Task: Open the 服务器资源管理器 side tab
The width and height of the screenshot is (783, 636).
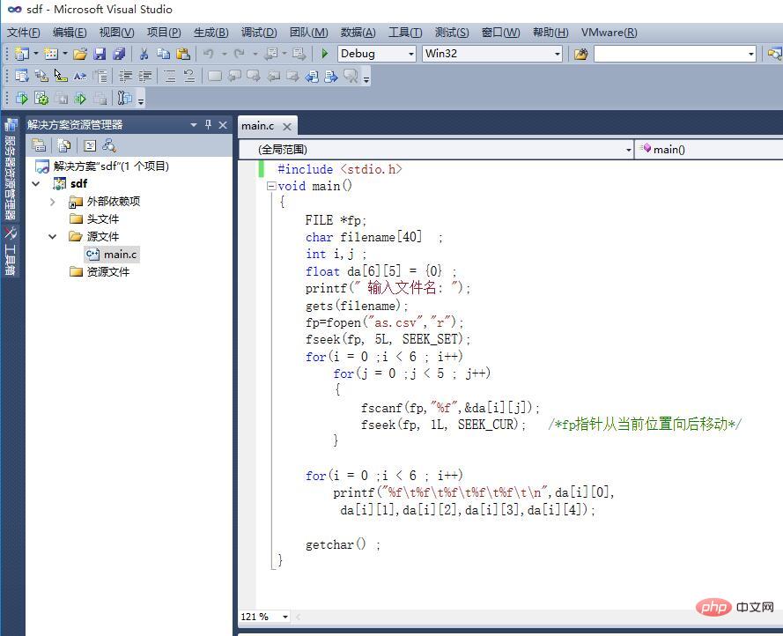Action: [x=10, y=171]
